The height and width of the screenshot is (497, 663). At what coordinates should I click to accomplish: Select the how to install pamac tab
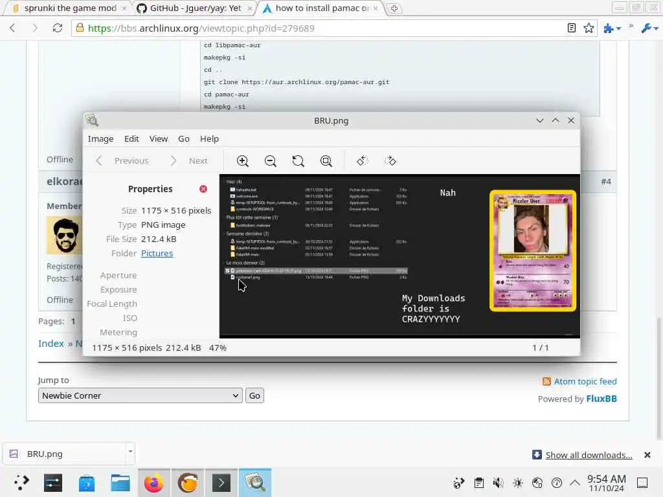pos(319,8)
